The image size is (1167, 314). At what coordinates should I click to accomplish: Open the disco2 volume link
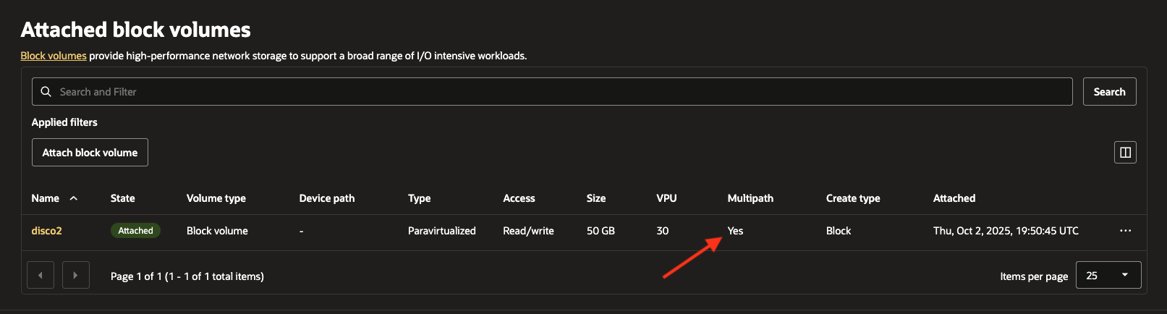coord(47,231)
